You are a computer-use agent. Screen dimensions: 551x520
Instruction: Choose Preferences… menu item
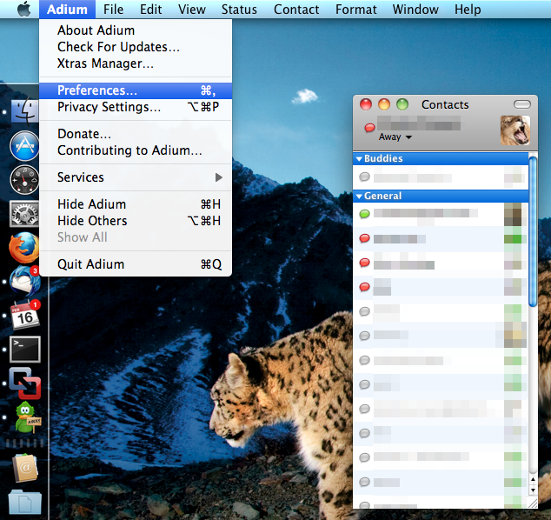click(x=136, y=90)
